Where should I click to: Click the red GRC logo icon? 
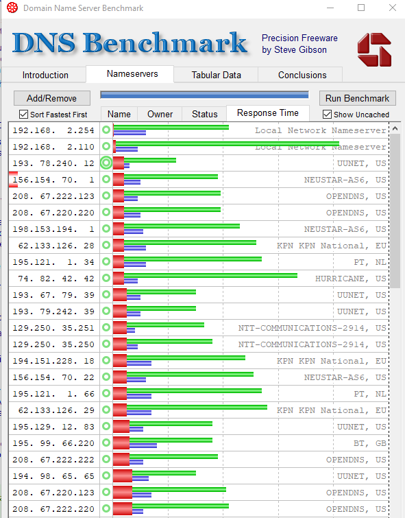(x=375, y=49)
